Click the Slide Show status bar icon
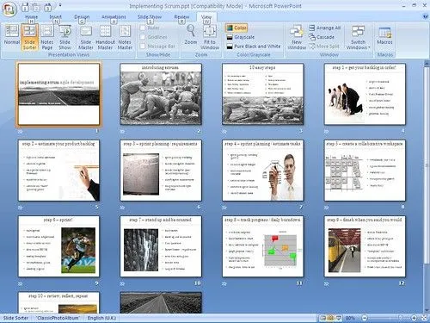Viewport: 430px width, 323px height. click(338, 318)
